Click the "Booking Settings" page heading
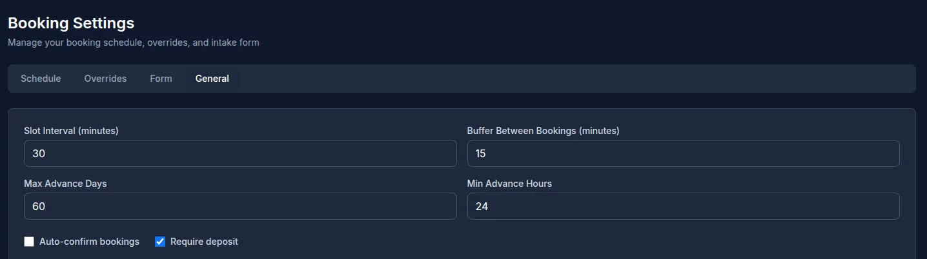The image size is (927, 259). click(71, 23)
